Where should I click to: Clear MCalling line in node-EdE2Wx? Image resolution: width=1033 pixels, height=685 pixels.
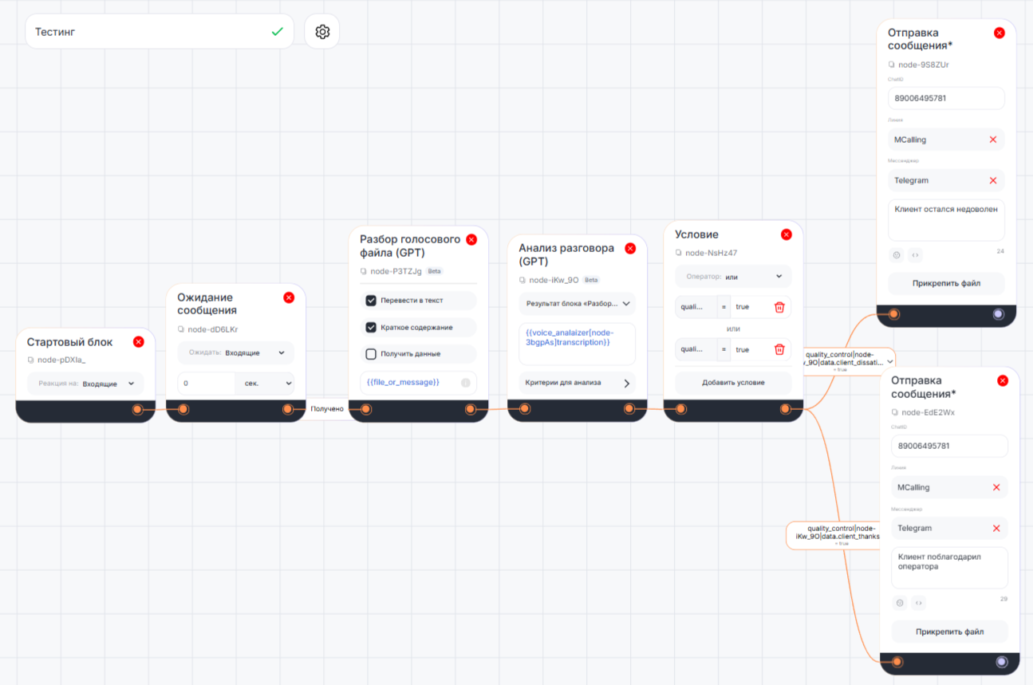[x=996, y=487]
